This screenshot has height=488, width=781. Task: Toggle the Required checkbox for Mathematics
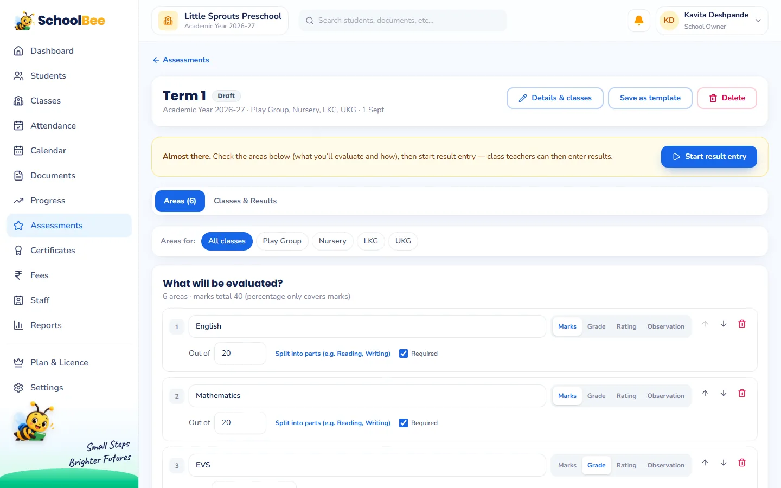tap(404, 423)
